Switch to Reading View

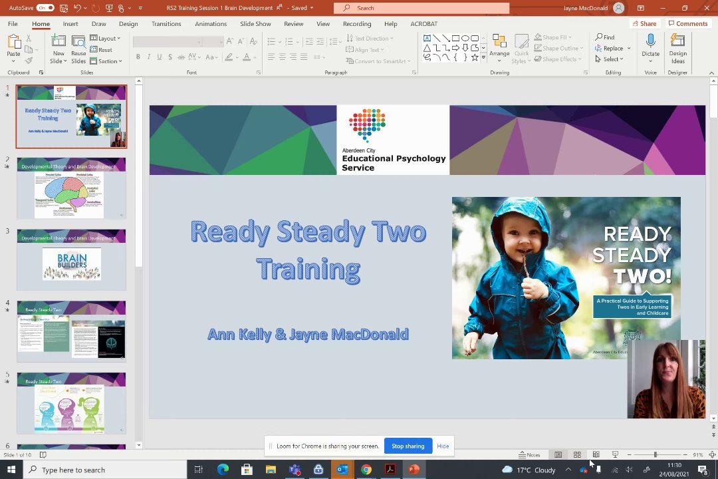click(596, 454)
